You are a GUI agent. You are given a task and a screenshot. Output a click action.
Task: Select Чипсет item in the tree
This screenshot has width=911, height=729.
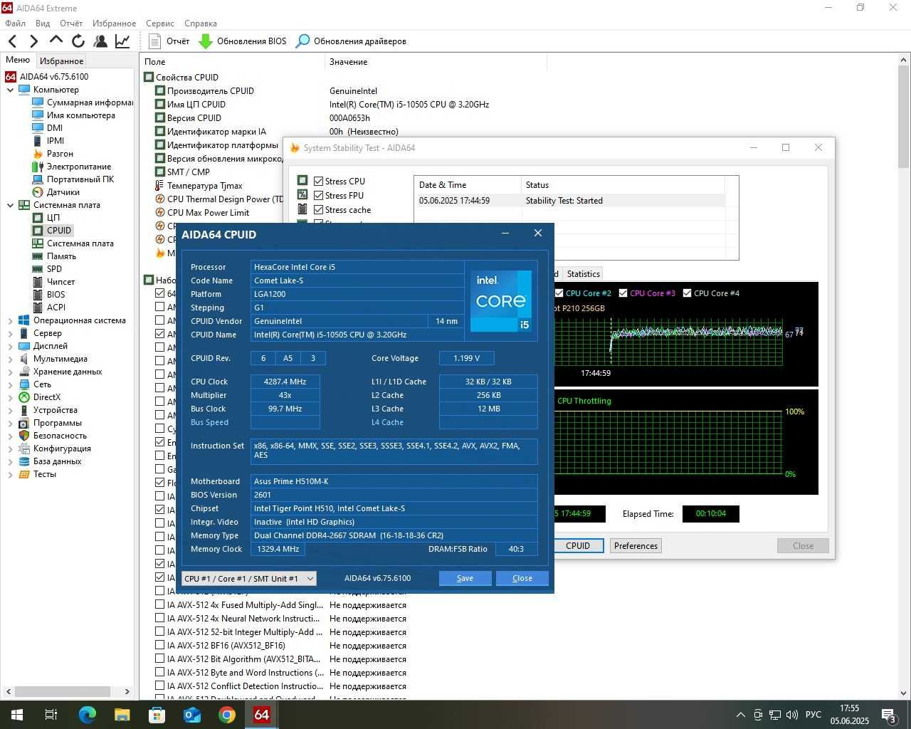(53, 282)
